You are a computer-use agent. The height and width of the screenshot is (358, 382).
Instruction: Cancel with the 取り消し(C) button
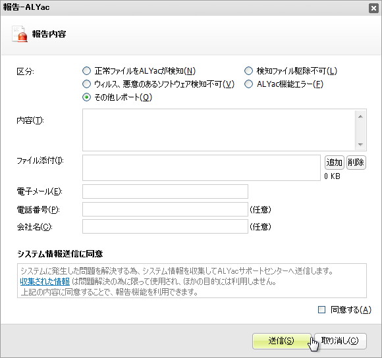[x=340, y=341]
